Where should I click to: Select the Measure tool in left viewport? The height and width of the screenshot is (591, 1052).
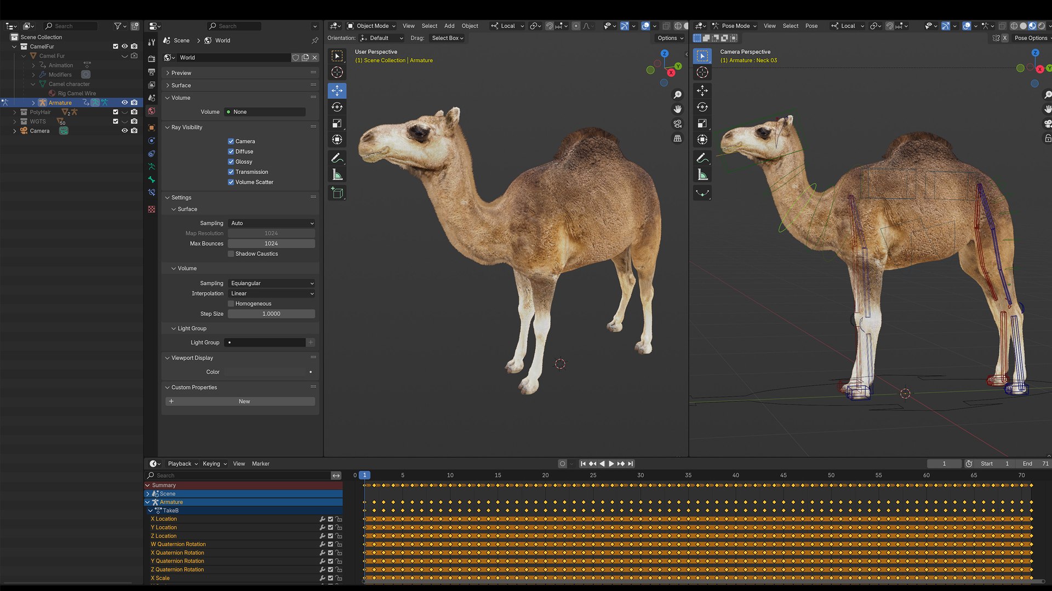tap(337, 175)
